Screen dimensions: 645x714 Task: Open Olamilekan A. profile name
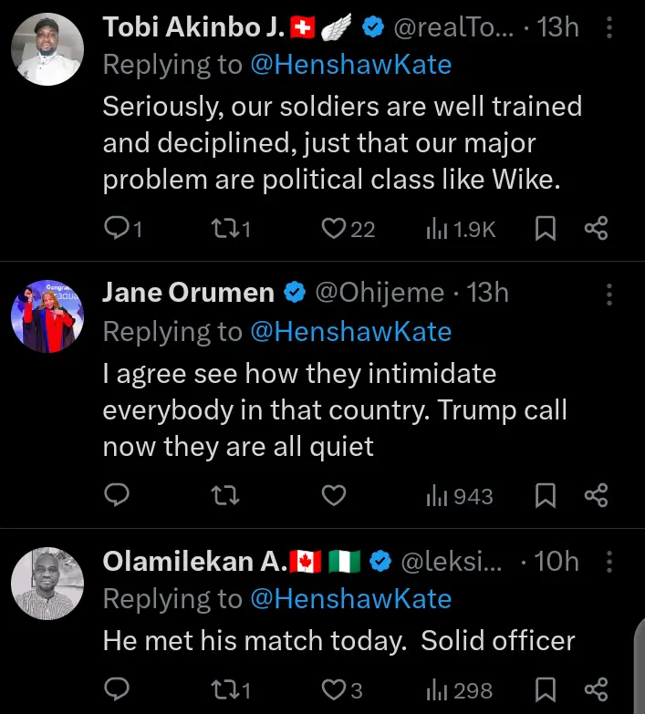(192, 562)
